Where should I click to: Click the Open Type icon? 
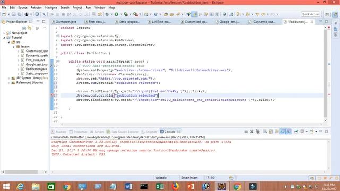166,14
